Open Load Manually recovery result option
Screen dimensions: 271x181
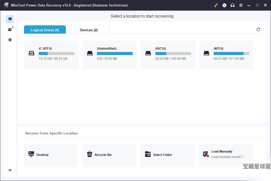(x=226, y=156)
